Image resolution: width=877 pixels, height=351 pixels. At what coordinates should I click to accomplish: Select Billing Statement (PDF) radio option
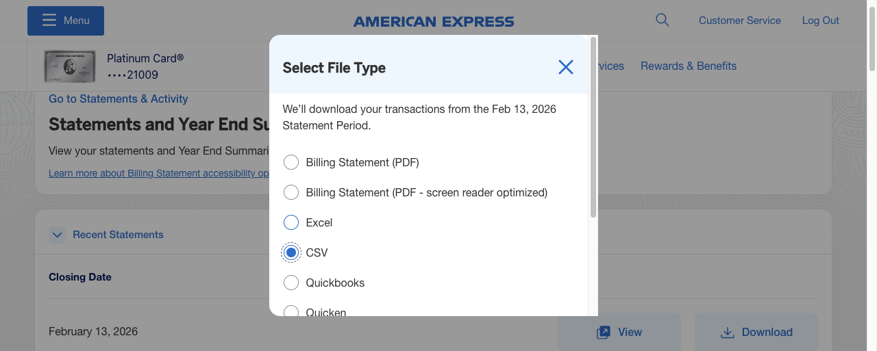pos(291,162)
